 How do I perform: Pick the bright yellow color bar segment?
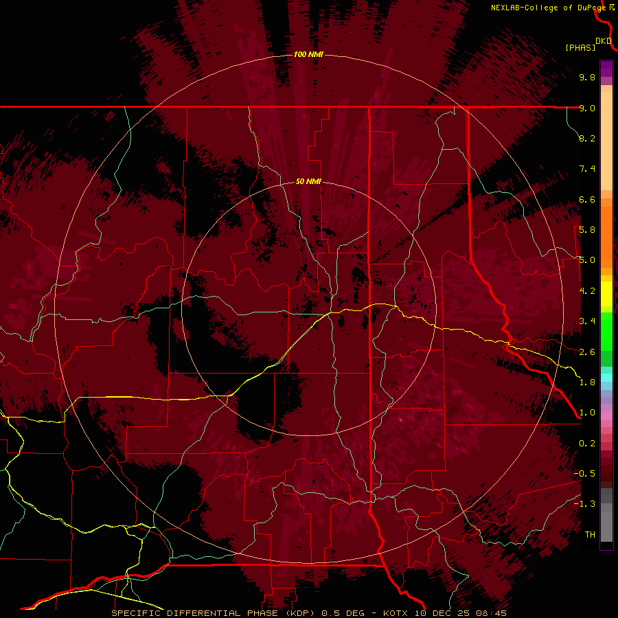(x=606, y=294)
